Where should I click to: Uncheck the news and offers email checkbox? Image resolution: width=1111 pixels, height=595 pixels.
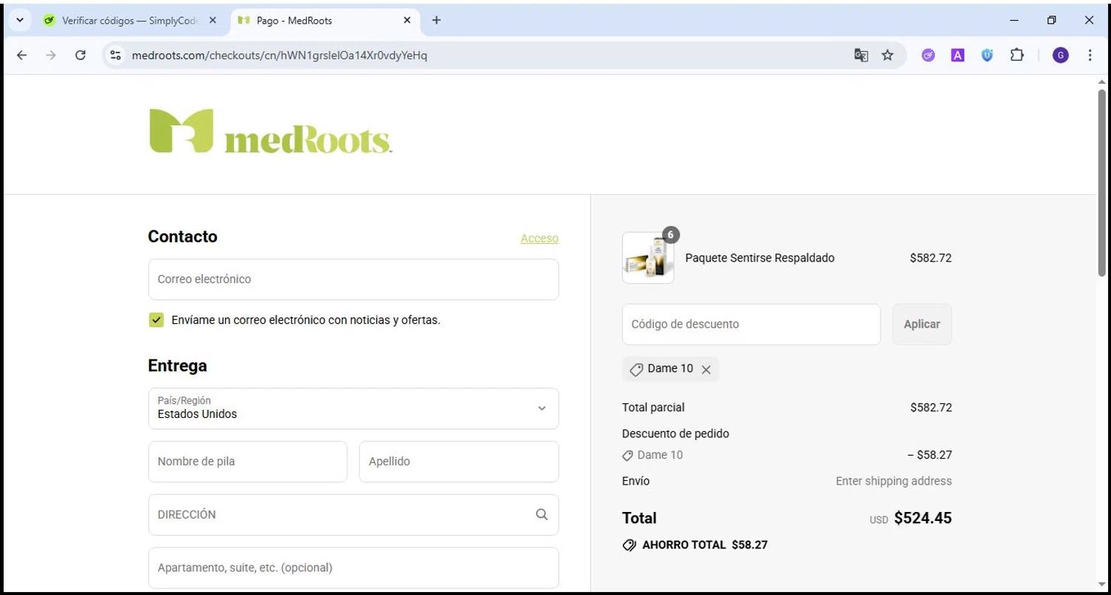156,320
